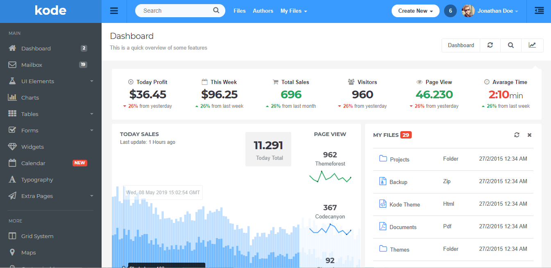Open the Create New dropdown
Image resolution: width=551 pixels, height=268 pixels.
pos(415,11)
